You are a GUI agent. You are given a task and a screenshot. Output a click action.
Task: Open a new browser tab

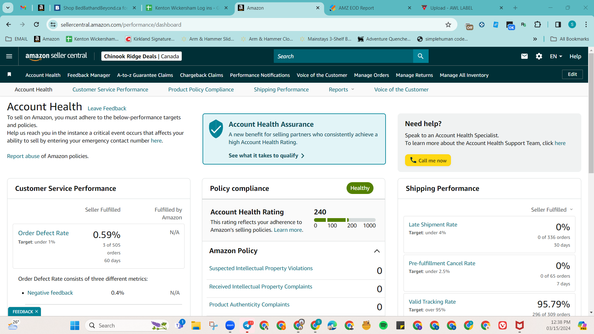[x=515, y=8]
